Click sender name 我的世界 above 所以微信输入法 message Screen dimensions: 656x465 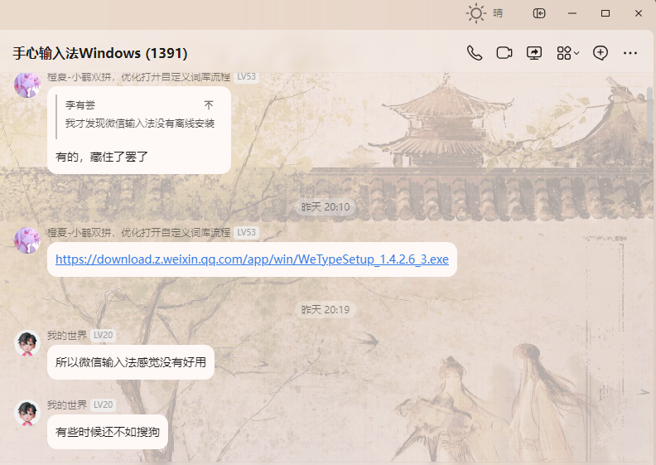(67, 335)
